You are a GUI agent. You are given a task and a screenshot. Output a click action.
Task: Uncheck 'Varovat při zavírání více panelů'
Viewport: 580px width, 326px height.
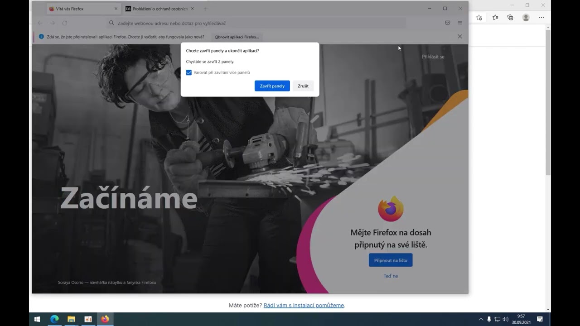(189, 72)
